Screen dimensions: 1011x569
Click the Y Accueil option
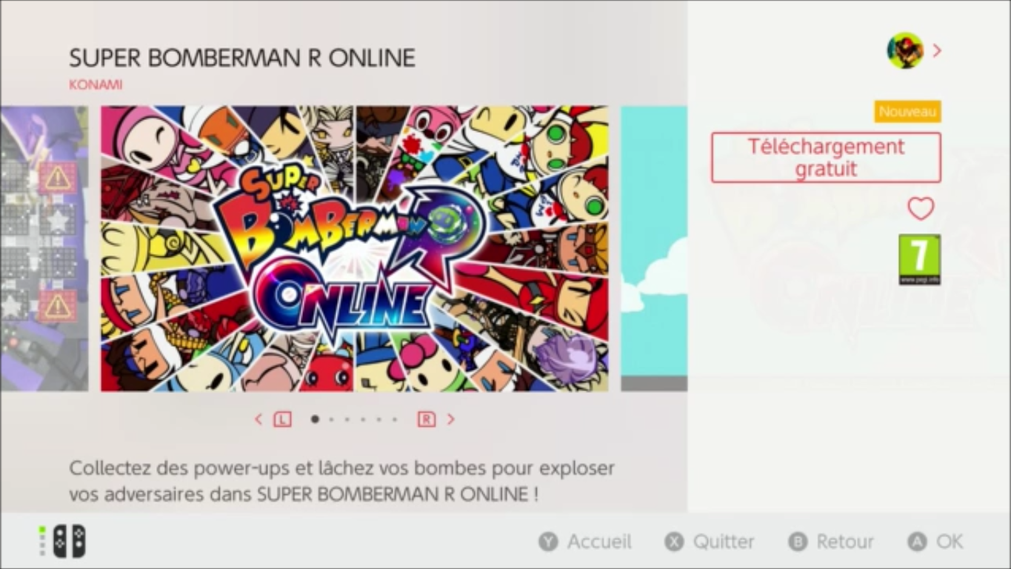click(x=585, y=542)
